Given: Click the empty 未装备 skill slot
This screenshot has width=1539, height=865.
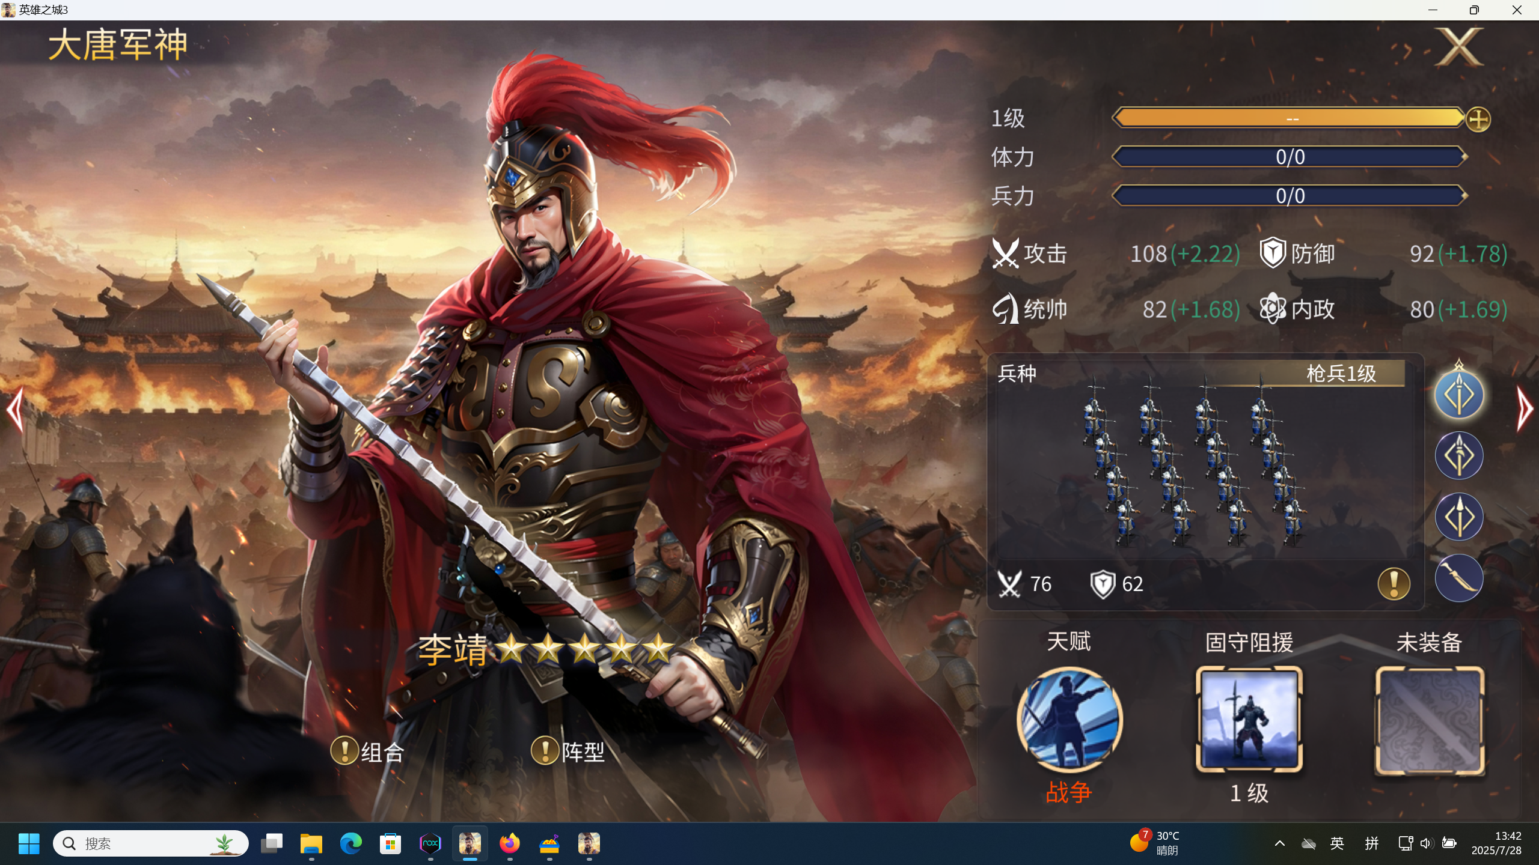Looking at the screenshot, I should click(1429, 720).
